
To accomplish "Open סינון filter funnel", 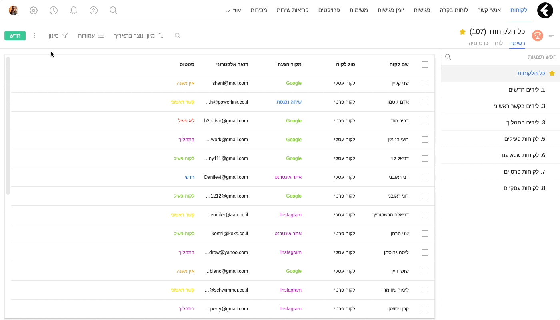I will (58, 36).
